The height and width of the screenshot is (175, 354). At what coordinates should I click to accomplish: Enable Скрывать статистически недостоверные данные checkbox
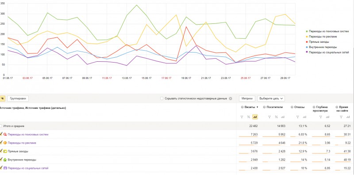coord(162,99)
